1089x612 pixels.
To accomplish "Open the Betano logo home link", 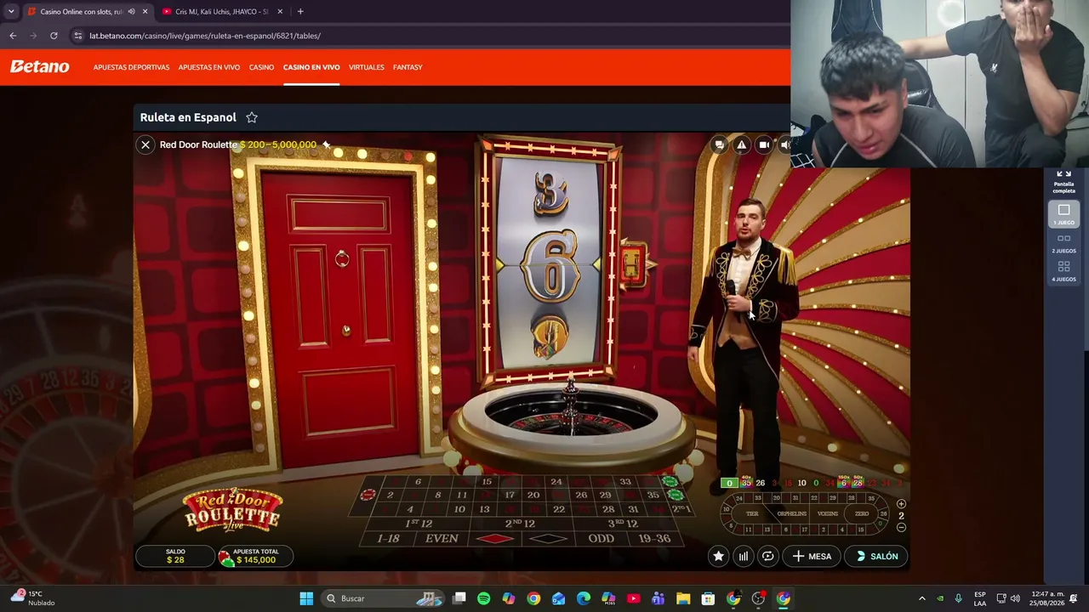I will [x=40, y=67].
